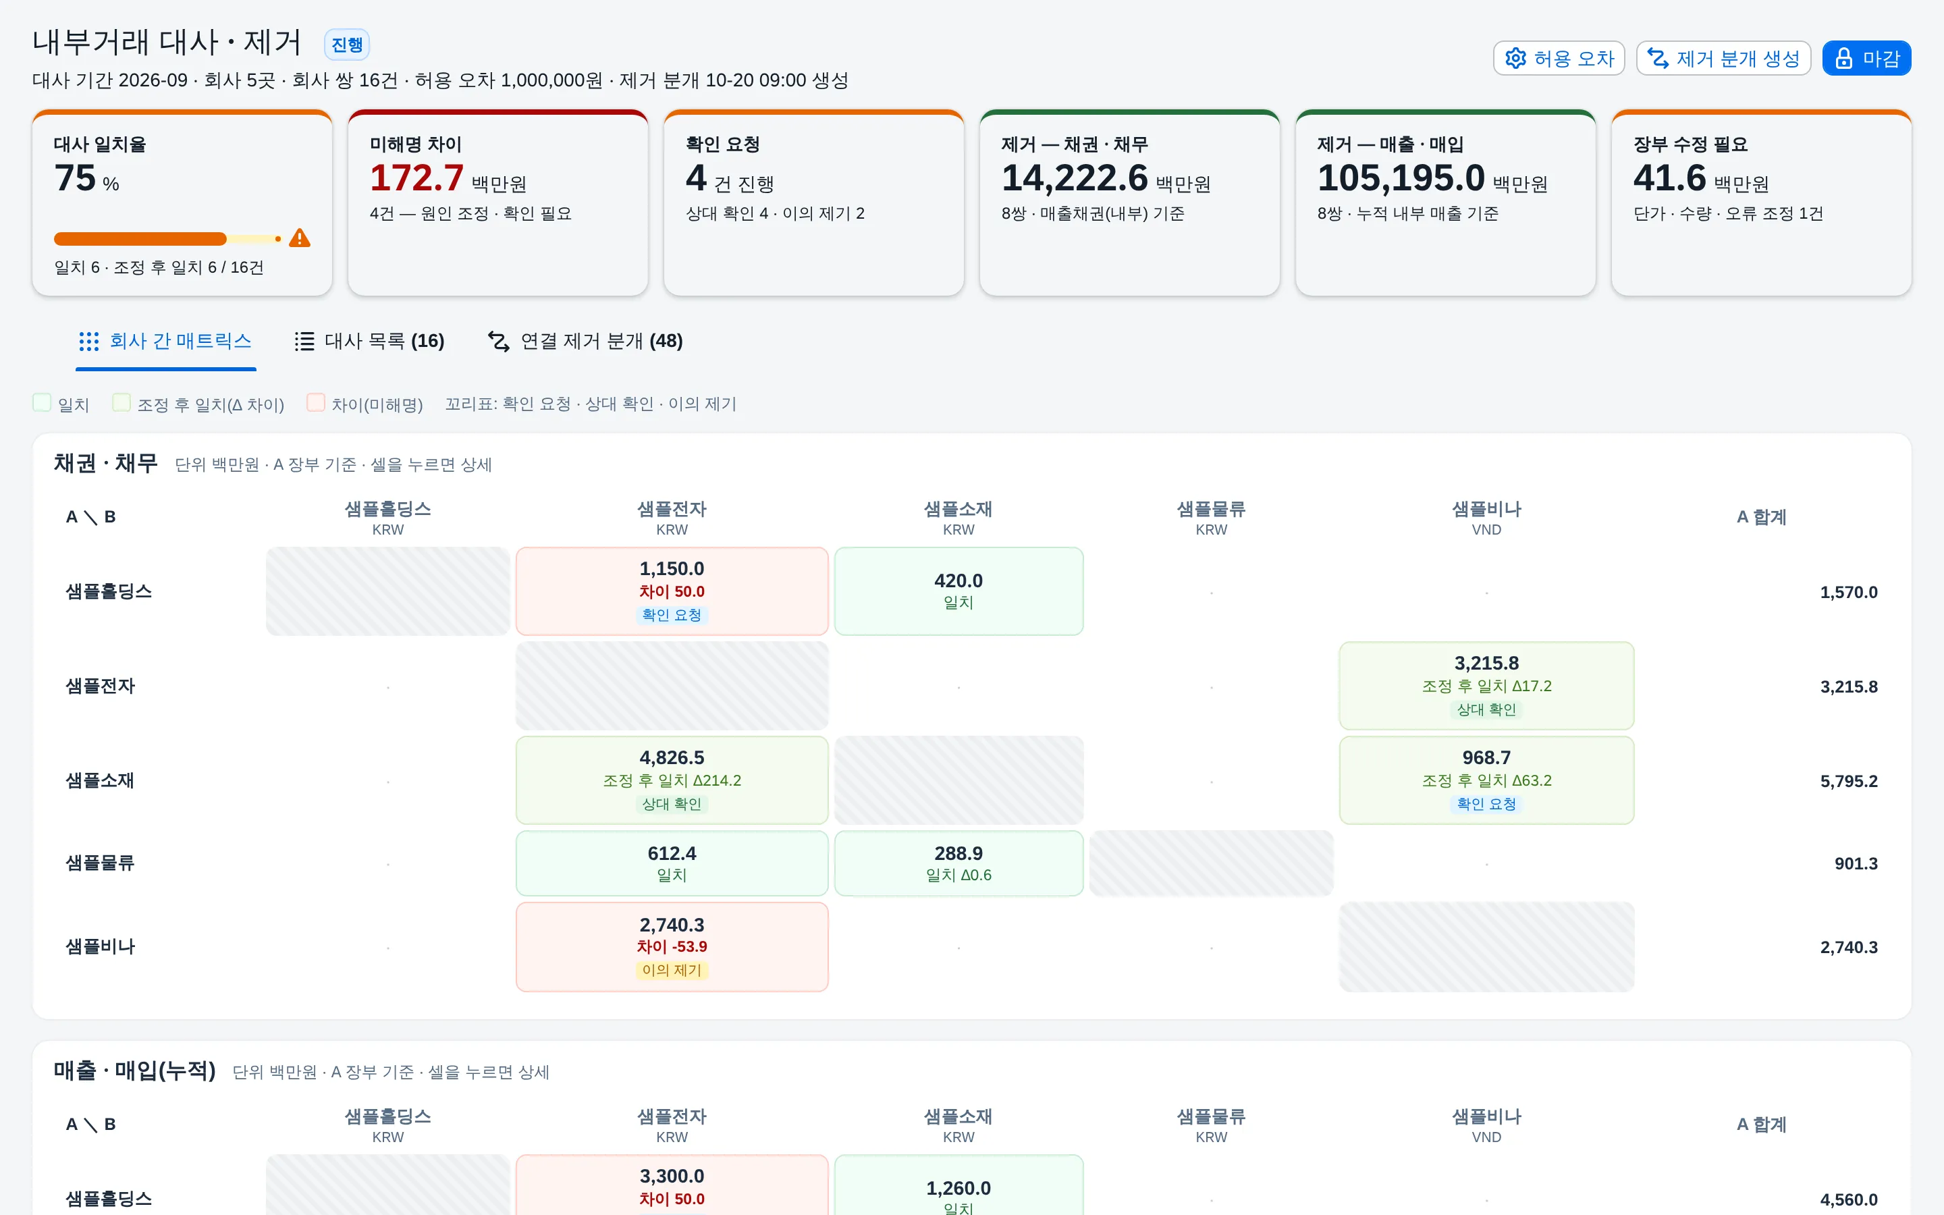Open the 420.0 일치 cell
Image resolution: width=1944 pixels, height=1215 pixels.
click(959, 591)
